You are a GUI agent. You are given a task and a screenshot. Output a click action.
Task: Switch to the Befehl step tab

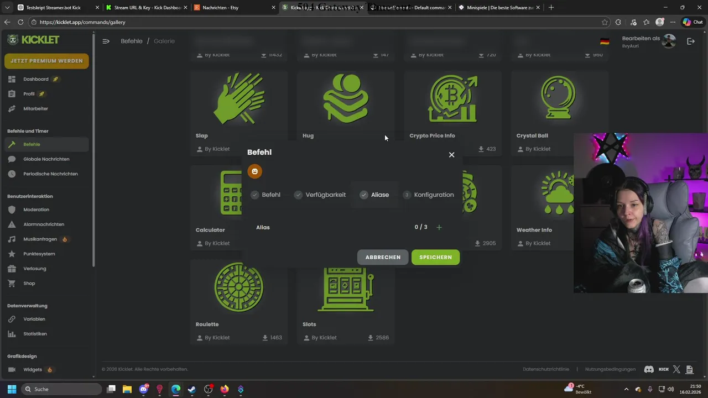(265, 195)
